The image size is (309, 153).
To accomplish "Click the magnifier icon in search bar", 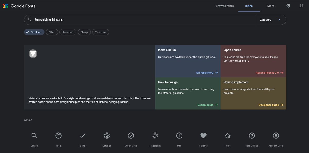I will [29, 19].
